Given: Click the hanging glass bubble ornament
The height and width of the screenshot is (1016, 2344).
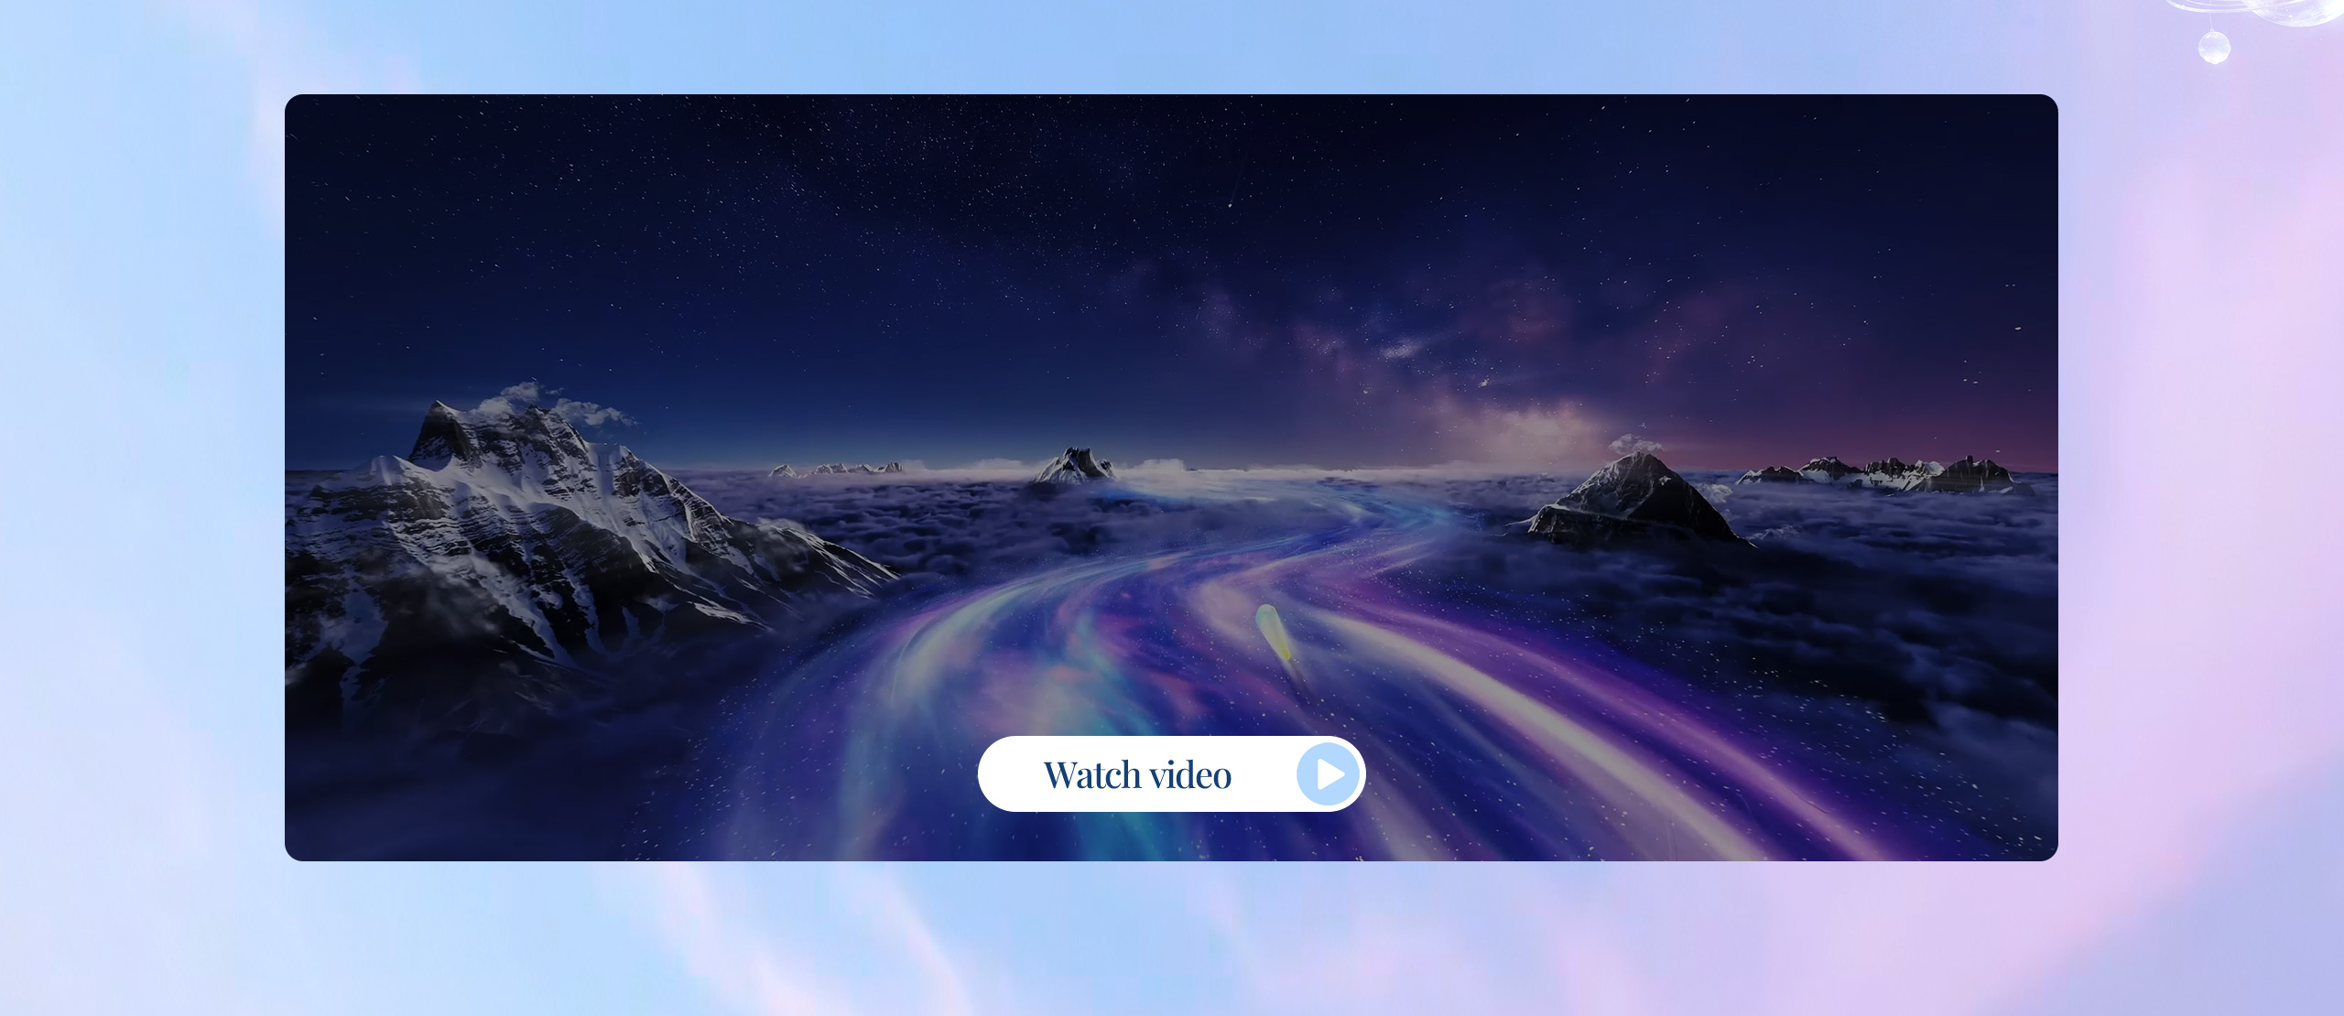Looking at the screenshot, I should point(2213,48).
